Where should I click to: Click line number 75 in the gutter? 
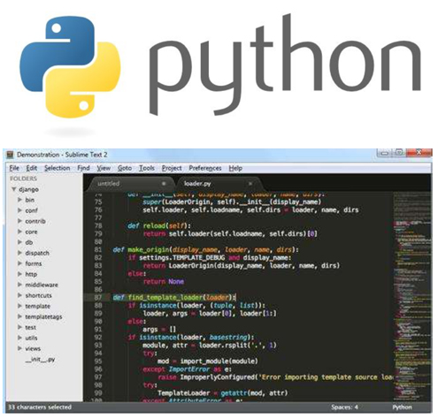98,202
